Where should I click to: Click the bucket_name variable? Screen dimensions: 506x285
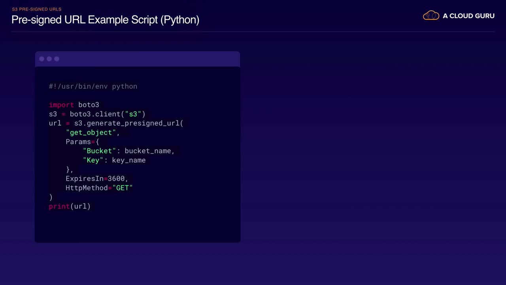147,151
